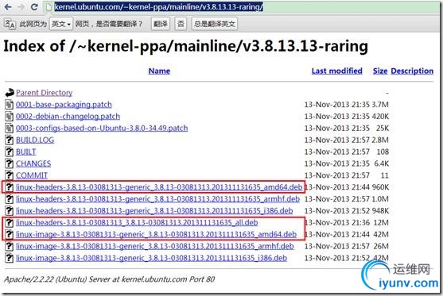This screenshot has height=296, width=443.
Task: Click the translate icon in translation bar
Action: (10, 24)
